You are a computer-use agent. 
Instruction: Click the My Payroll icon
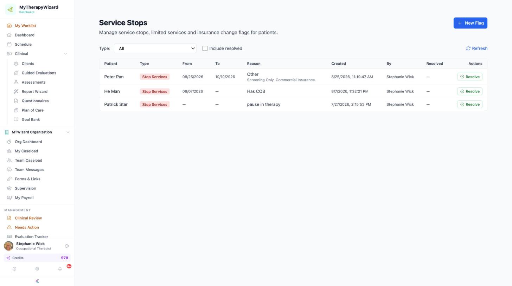(x=9, y=197)
